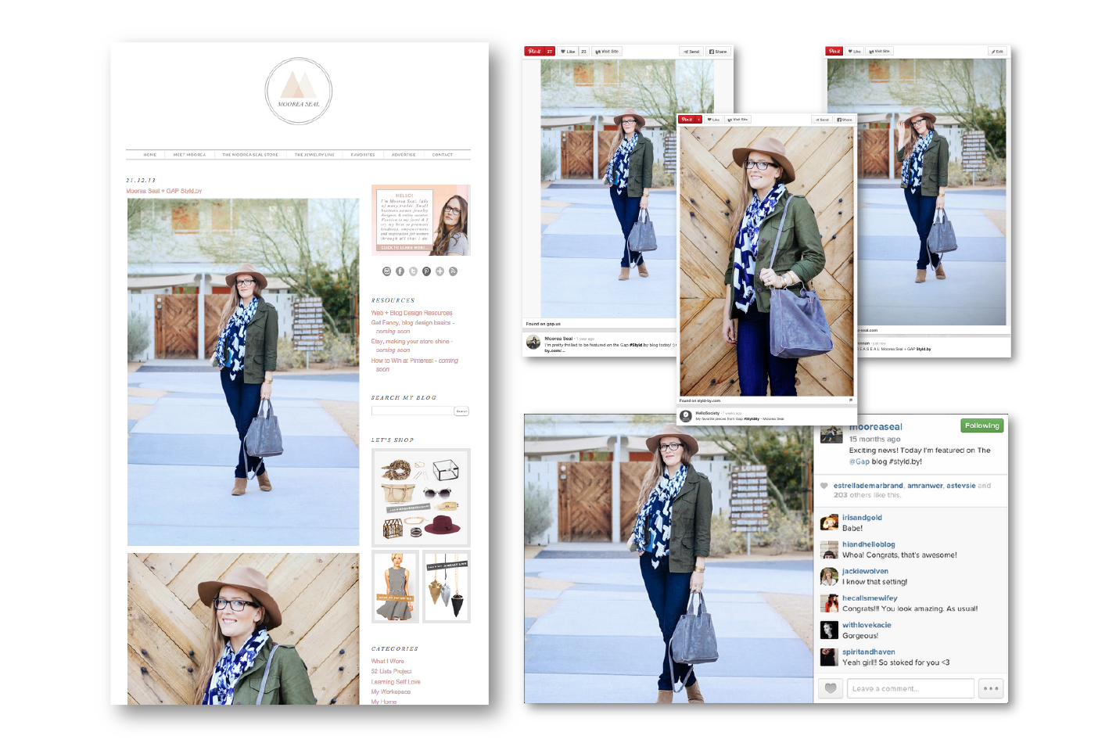Click Like button on center pin
Viewport: 1116px width, 754px height.
click(713, 120)
